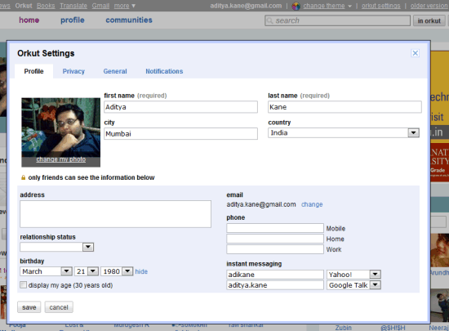Expand the more menu in top bar
449x331 pixels.
[125, 6]
